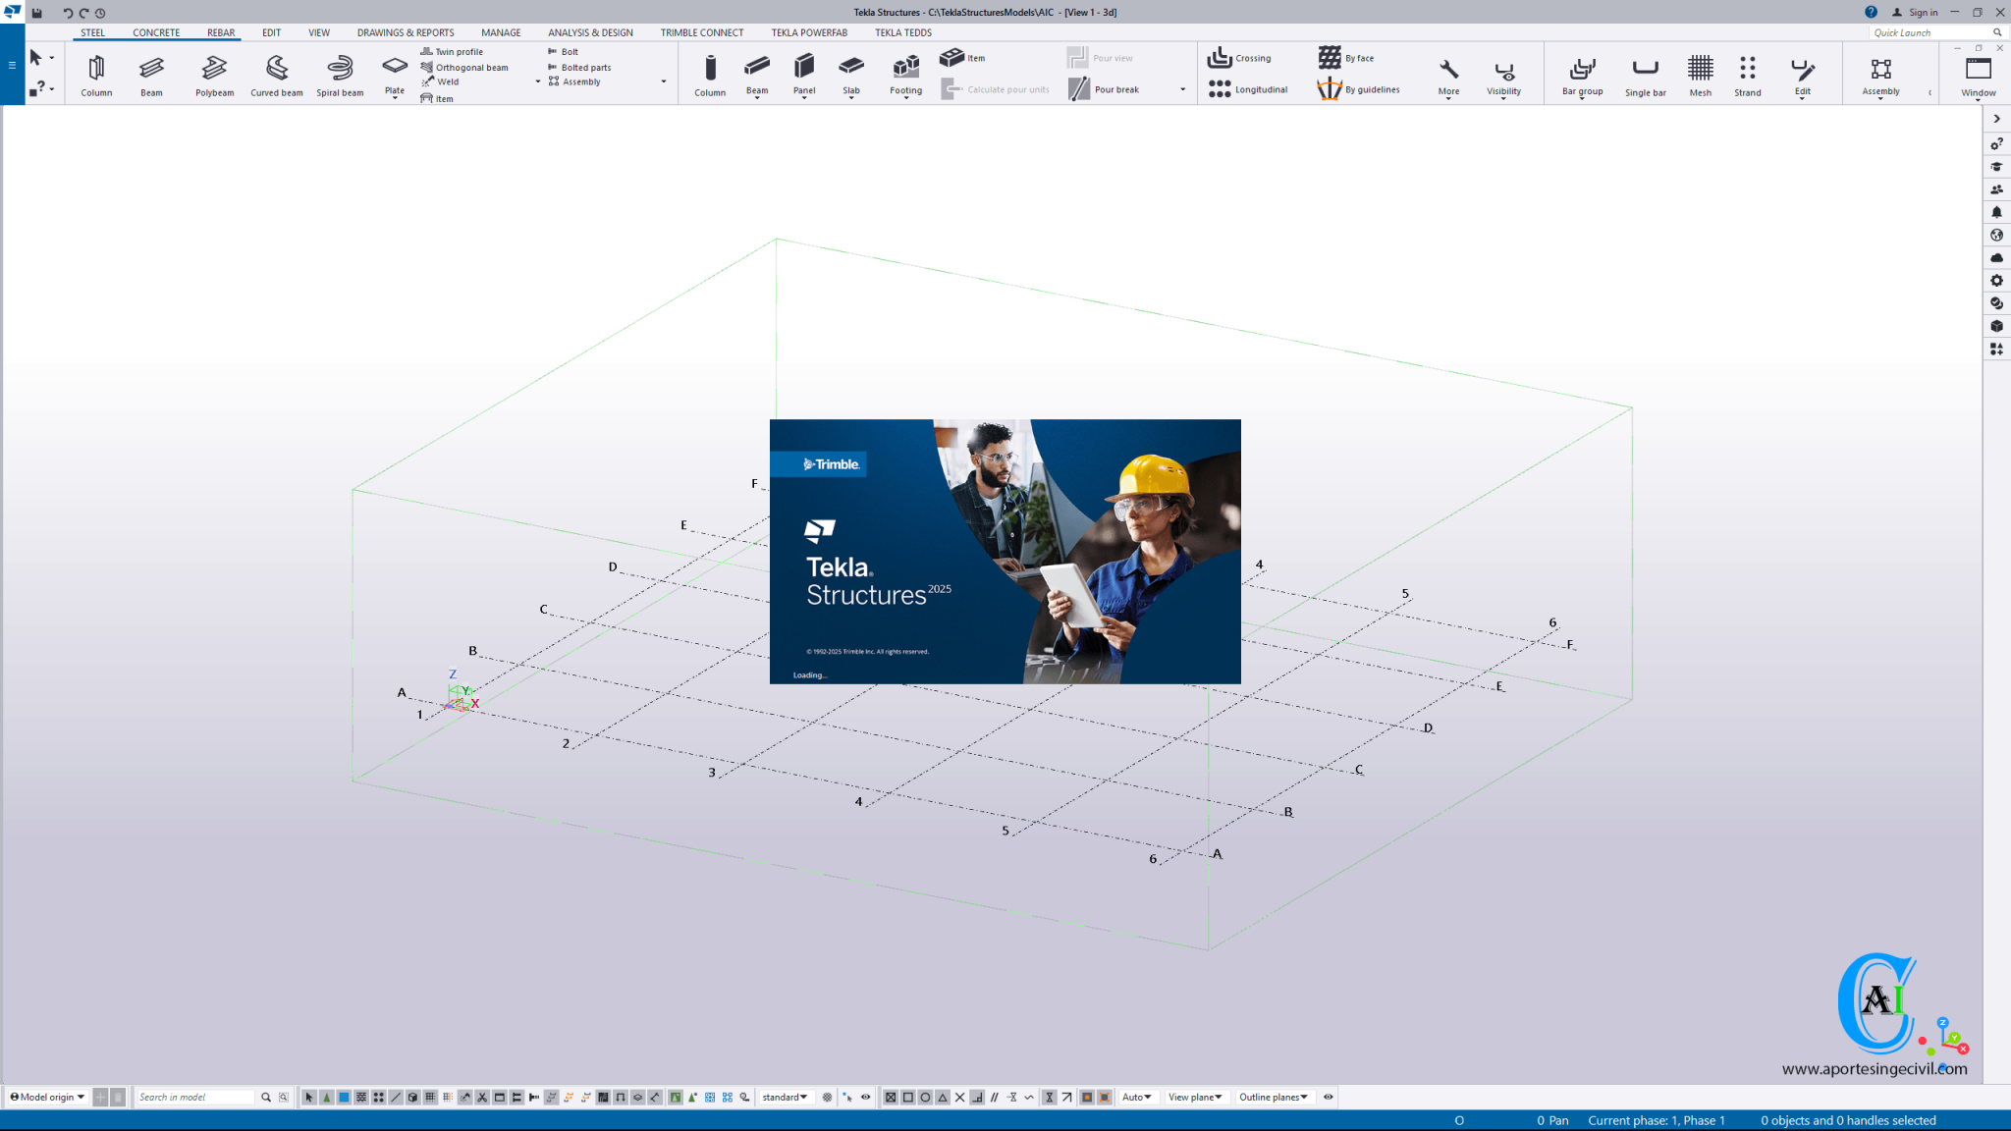
Task: Click the Sign in button
Action: point(1917,13)
